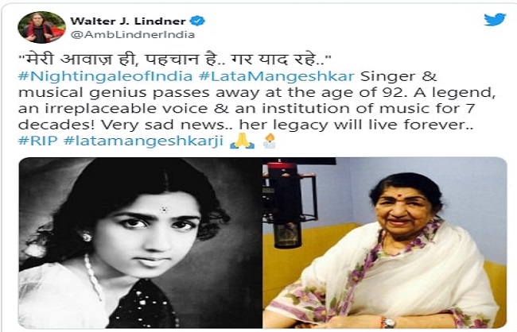Click the blue verified badge icon
The image size is (517, 332).
(197, 21)
